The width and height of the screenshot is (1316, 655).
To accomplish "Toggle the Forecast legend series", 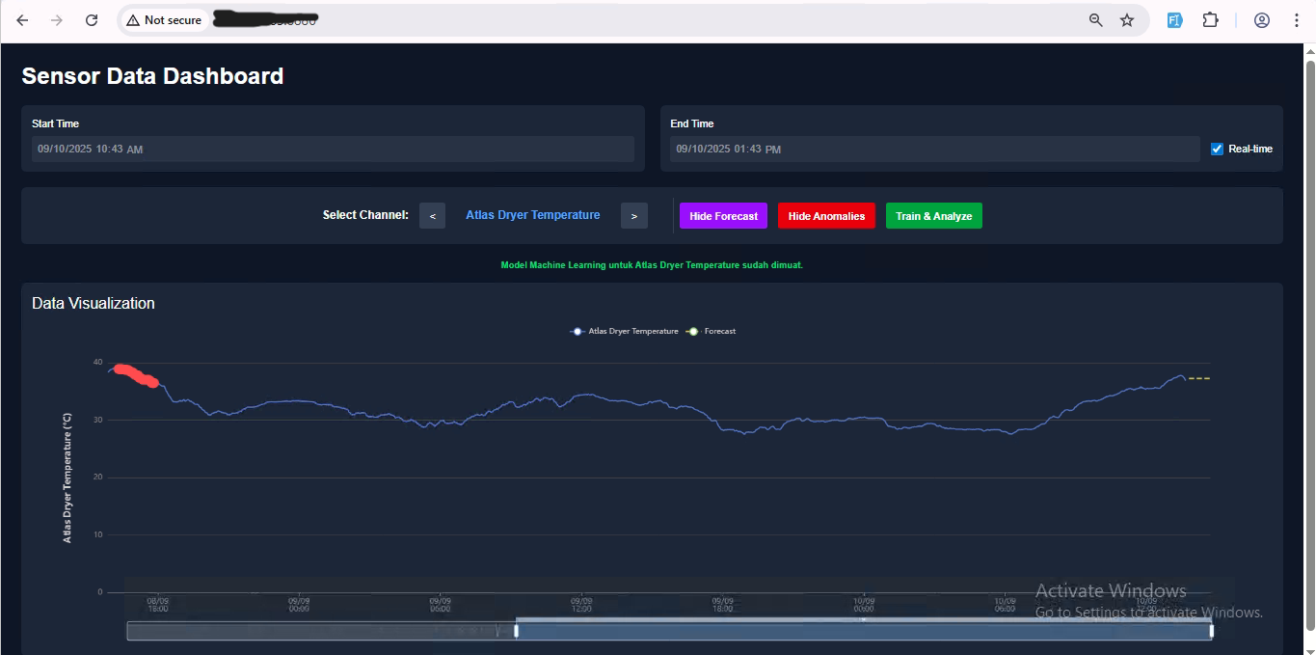I will pos(711,331).
